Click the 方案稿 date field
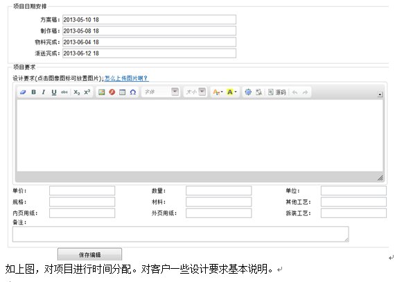Viewport: 404px width, 282px height. [149, 19]
